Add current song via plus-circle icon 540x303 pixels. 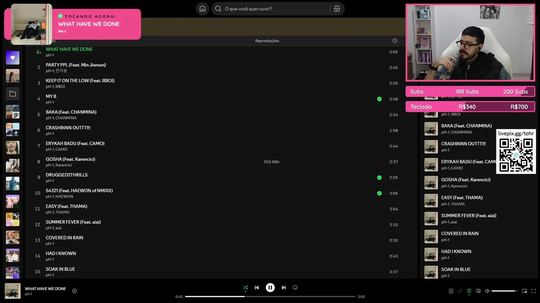tap(74, 291)
